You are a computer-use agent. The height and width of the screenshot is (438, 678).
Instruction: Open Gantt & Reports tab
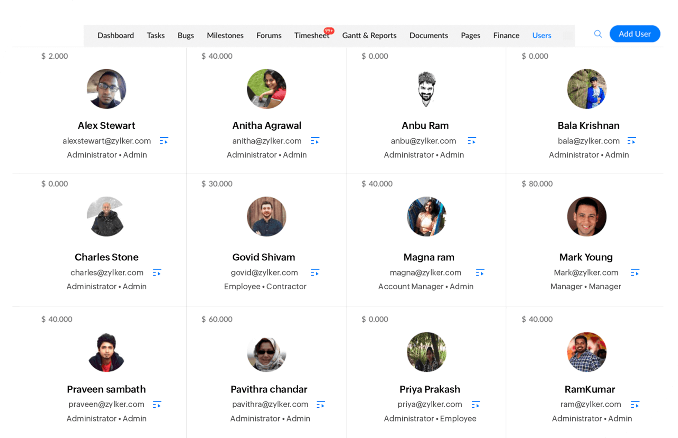pyautogui.click(x=369, y=35)
